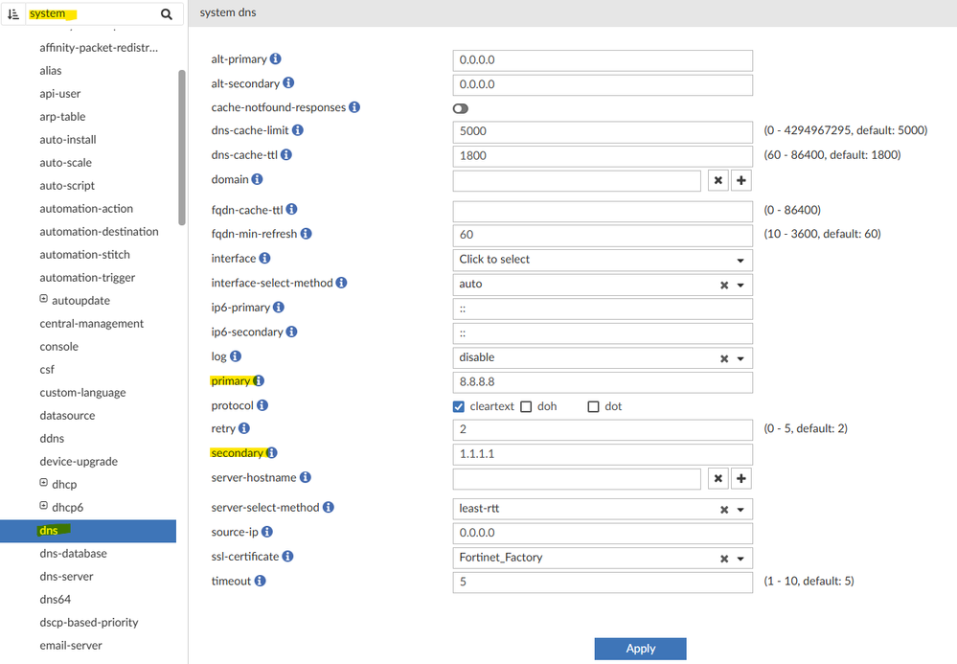Open central-management in the sidebar
Viewport: 957px width, 664px height.
92,324
